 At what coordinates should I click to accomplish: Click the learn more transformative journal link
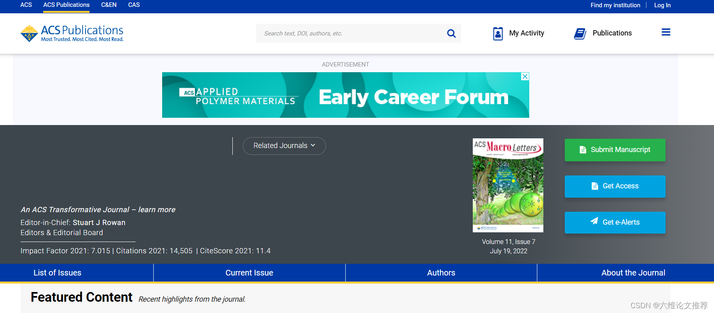click(x=157, y=210)
